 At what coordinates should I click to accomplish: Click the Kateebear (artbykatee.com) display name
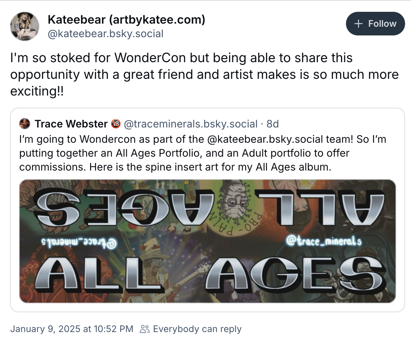click(x=127, y=20)
